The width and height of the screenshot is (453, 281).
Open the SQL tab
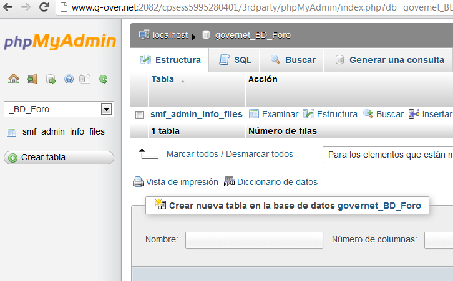coord(235,60)
